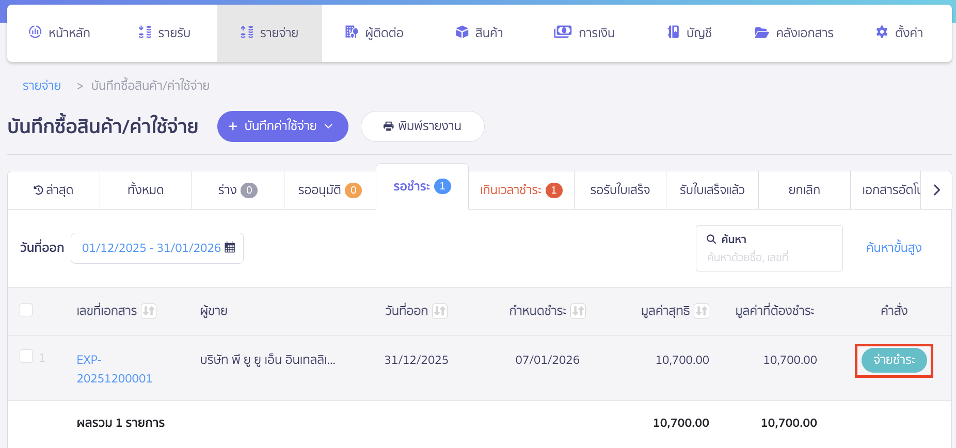
Task: Click the มูลค่าที่ต้องชำระ column header
Action: pos(775,311)
